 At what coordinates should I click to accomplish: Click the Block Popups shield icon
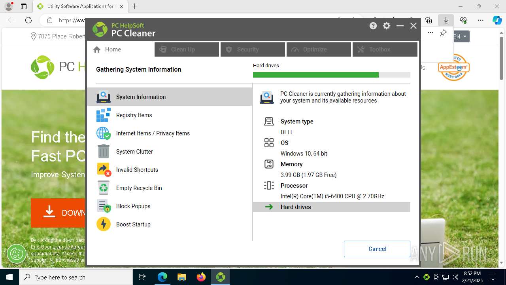tap(104, 206)
